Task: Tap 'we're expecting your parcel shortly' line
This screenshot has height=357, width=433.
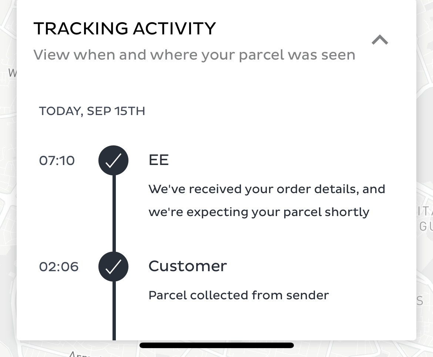Action: point(259,212)
